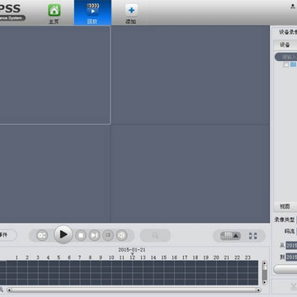Open the 主页 home page tab
Image resolution: width=297 pixels, height=297 pixels.
coord(54,13)
